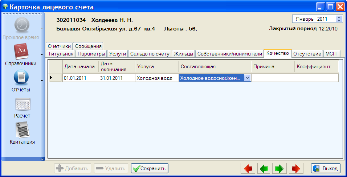Open the Жильцы tab
This screenshot has width=347, height=177.
(x=183, y=54)
